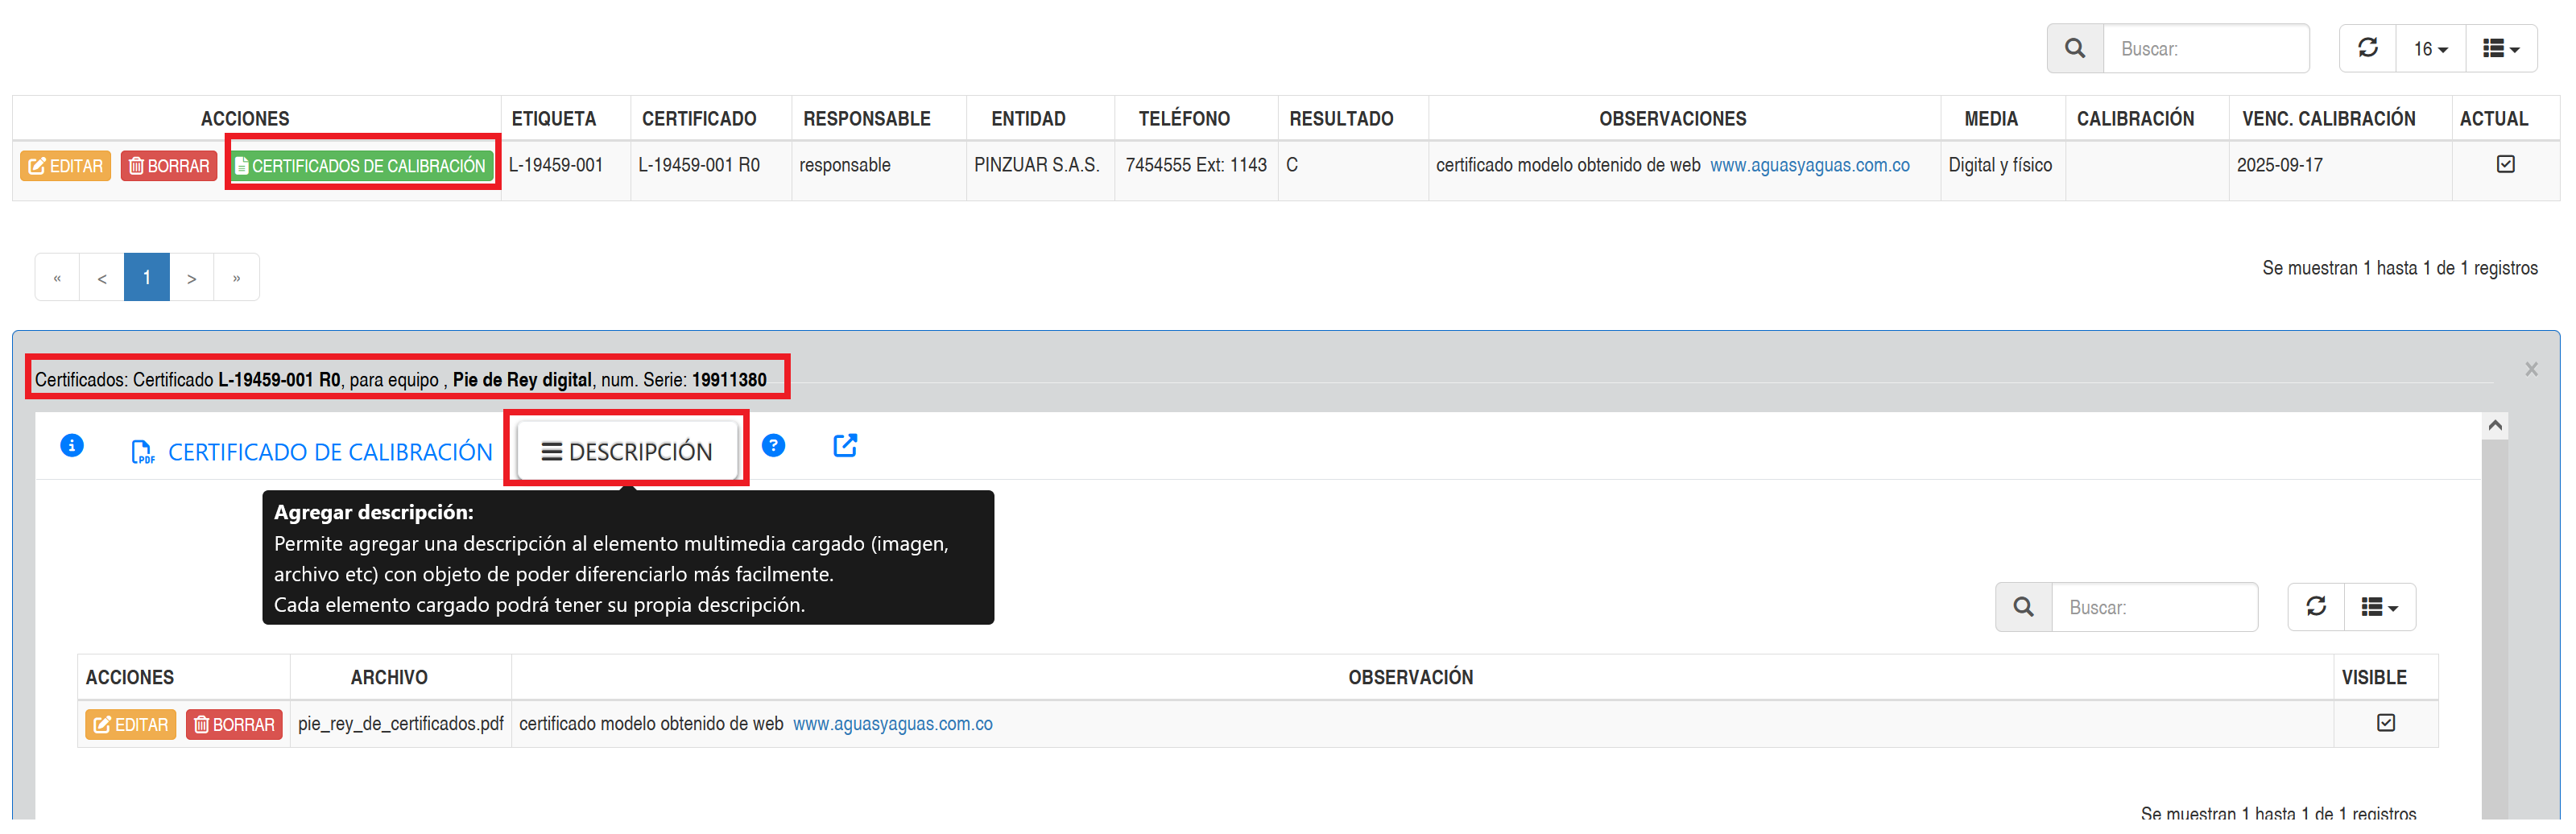Open the 16 rows-per-page dropdown
2576x834 pixels.
(x=2430, y=49)
